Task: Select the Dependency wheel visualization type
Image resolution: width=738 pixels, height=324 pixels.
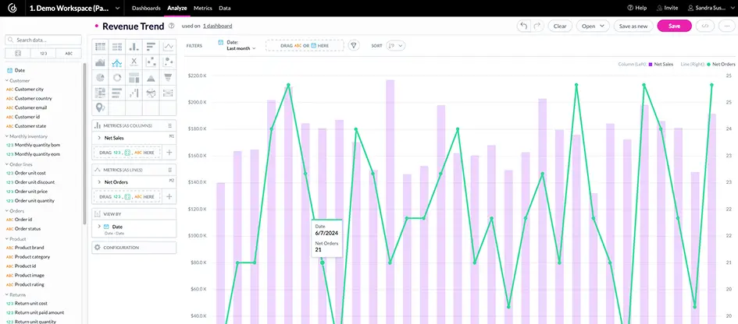Action: click(x=151, y=93)
